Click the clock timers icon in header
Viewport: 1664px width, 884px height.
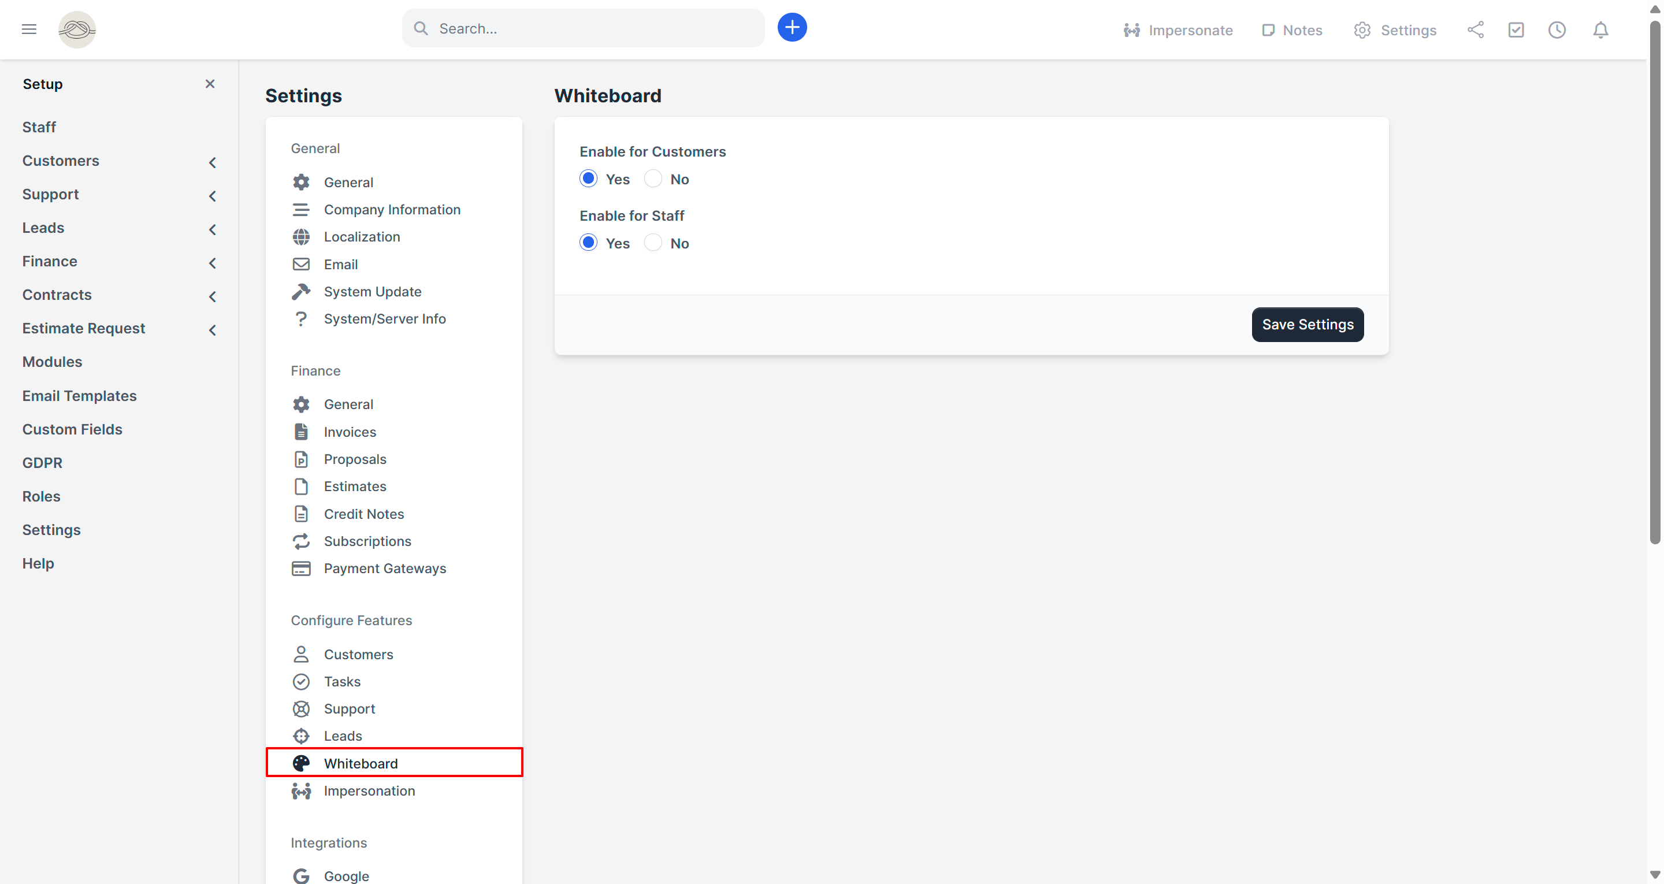point(1557,29)
